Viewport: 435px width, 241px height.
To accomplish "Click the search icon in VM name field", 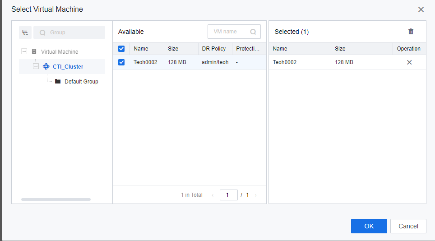I will (x=253, y=32).
